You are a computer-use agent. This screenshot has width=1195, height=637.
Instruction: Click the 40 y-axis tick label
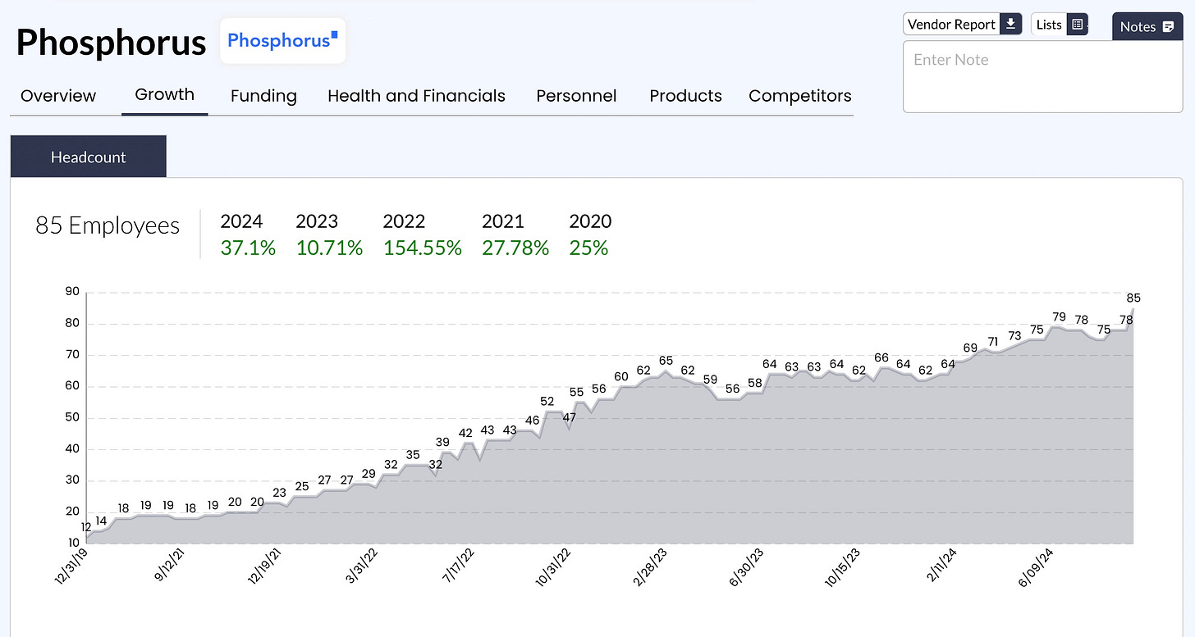pos(72,449)
